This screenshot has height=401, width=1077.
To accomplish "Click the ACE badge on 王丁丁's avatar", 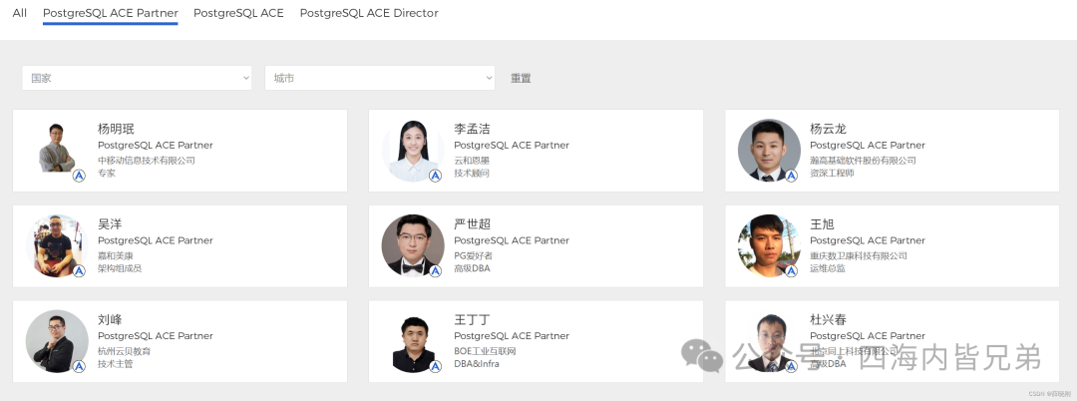I will coord(435,367).
